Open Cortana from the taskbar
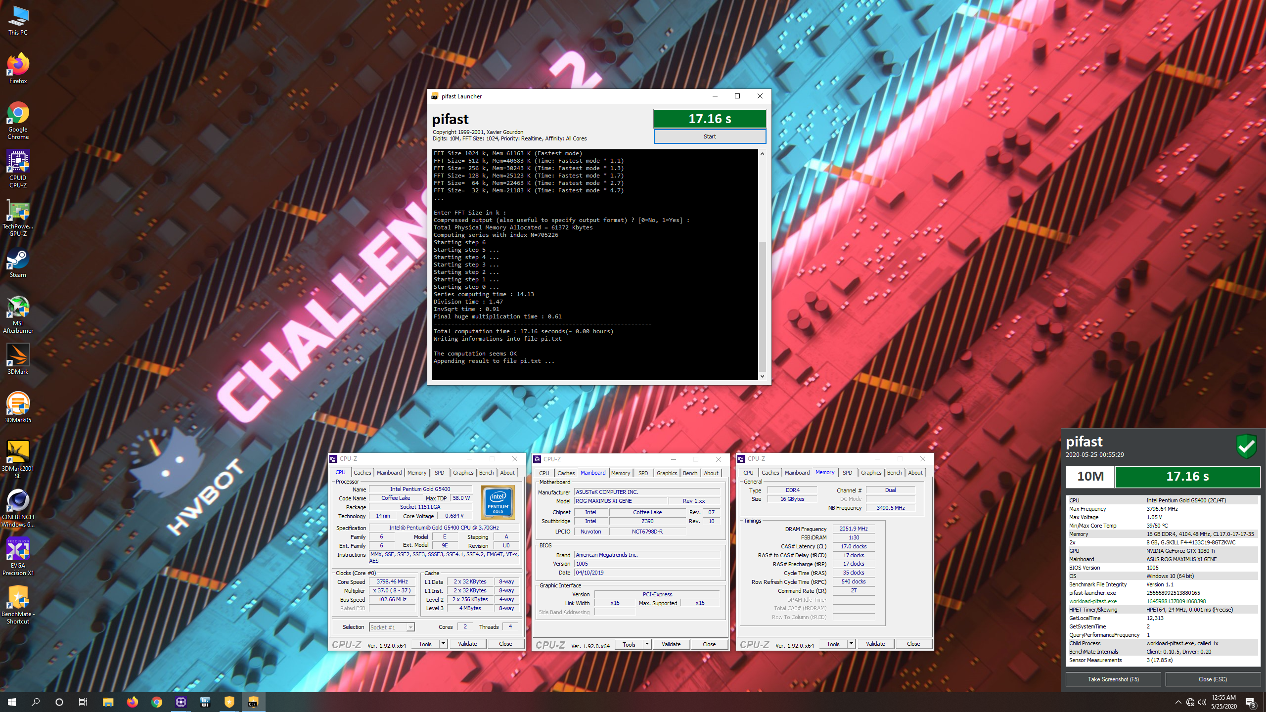The image size is (1266, 712). [x=59, y=702]
